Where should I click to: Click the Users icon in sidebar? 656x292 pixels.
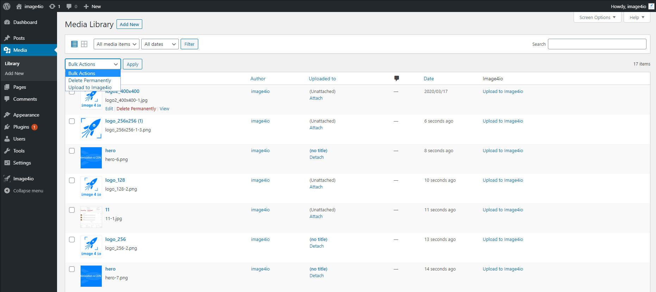coord(7,139)
